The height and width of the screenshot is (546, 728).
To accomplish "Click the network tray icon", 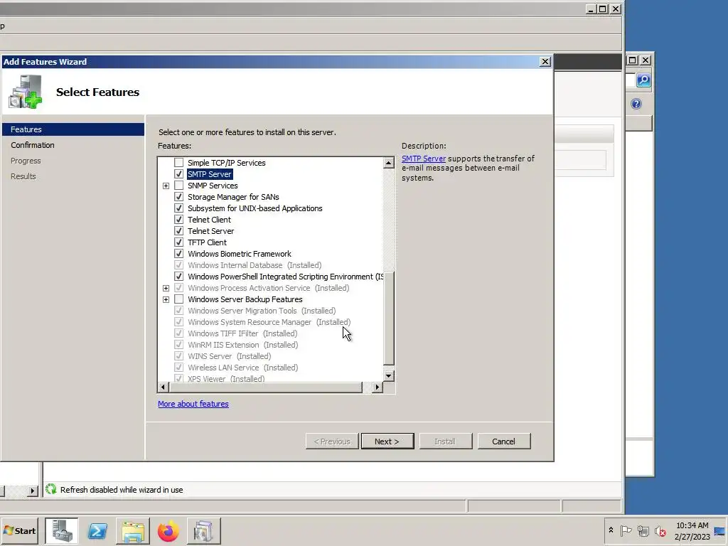I will click(x=643, y=530).
